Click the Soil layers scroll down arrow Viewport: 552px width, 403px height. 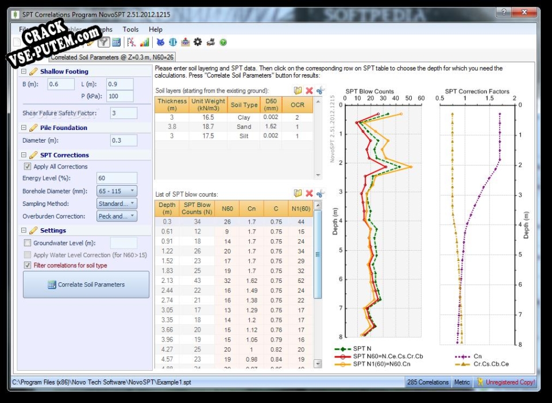pyautogui.click(x=318, y=175)
